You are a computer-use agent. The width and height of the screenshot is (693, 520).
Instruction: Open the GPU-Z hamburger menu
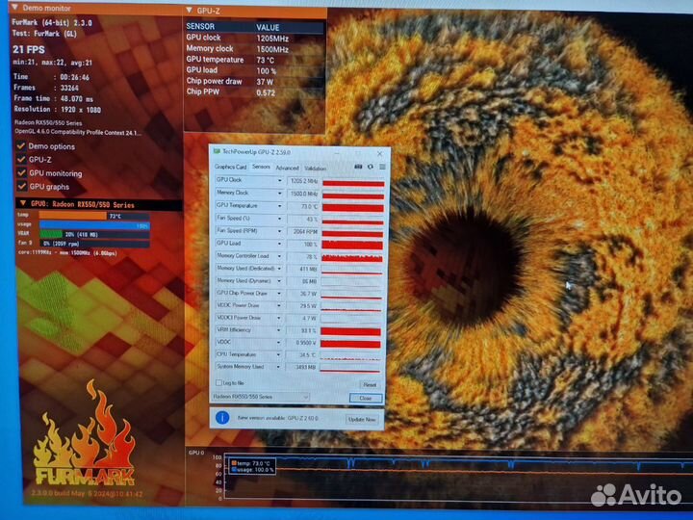382,167
